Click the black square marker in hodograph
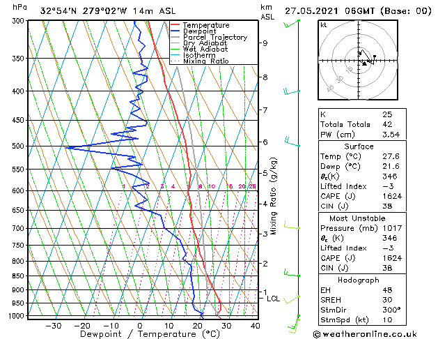 coord(375,56)
